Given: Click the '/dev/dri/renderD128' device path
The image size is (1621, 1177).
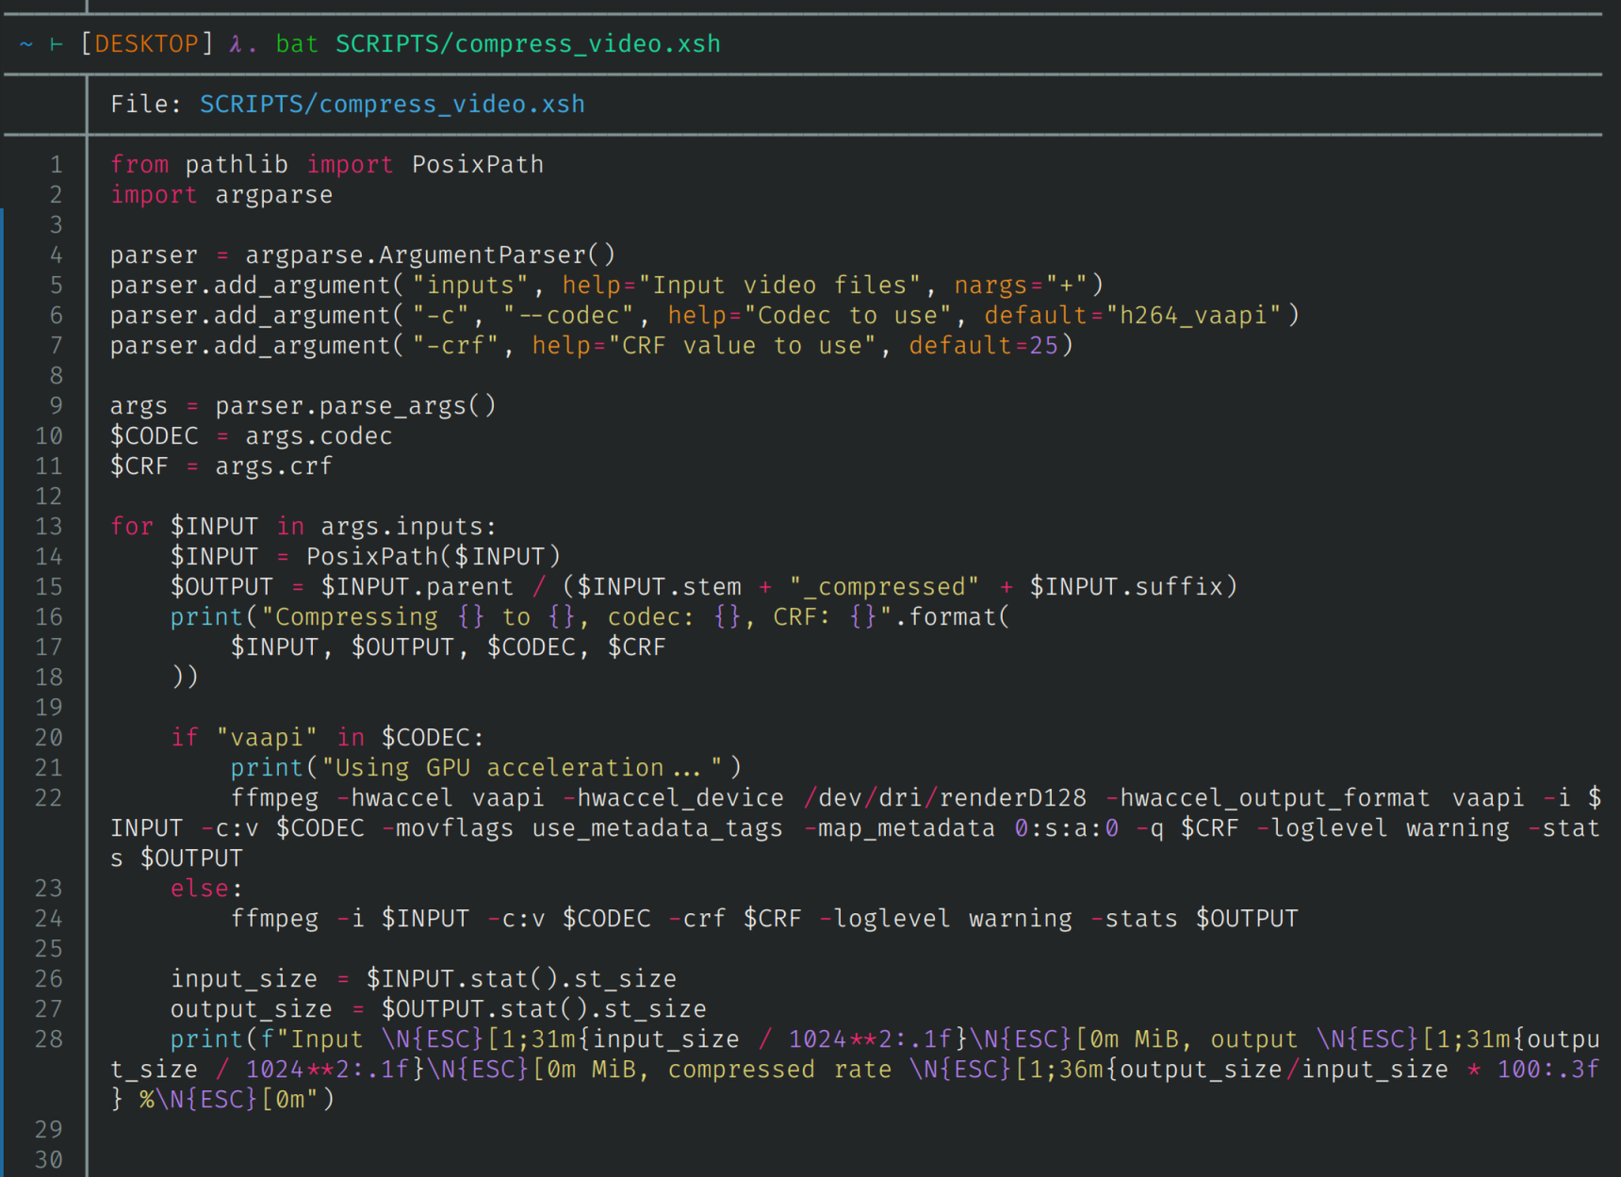Looking at the screenshot, I should pyautogui.click(x=944, y=798).
